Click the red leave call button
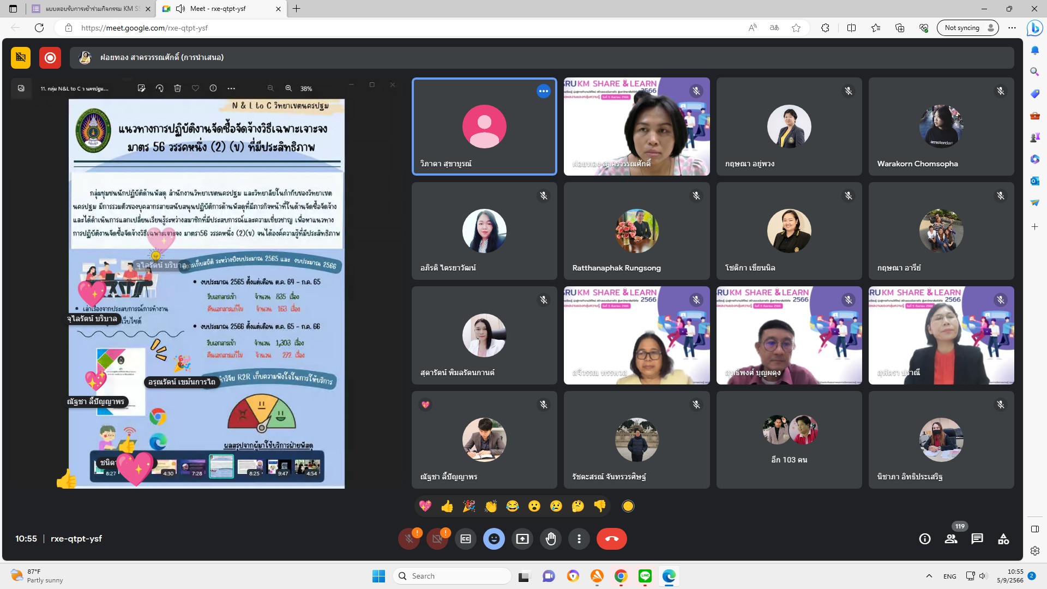1047x589 pixels. 611,539
